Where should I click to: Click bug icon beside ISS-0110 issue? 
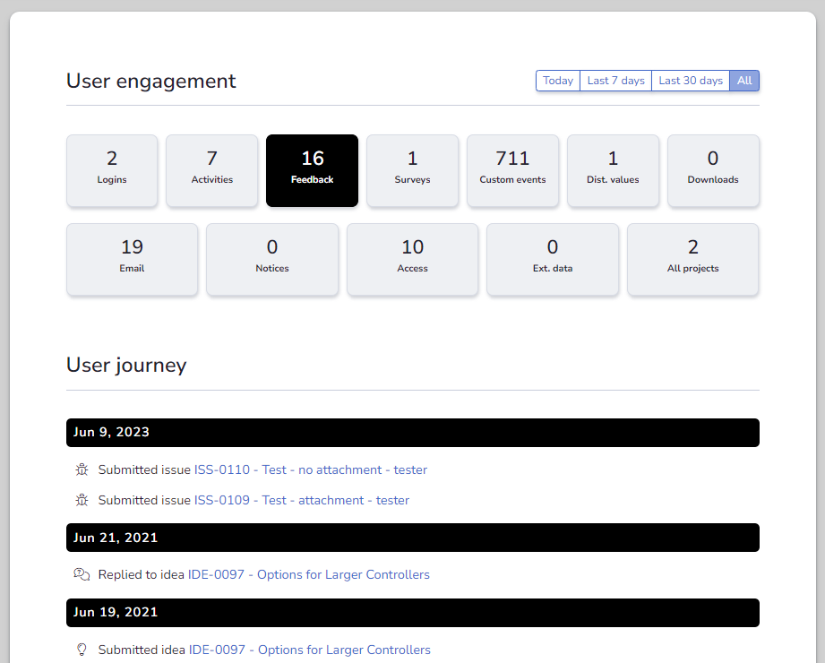(82, 469)
